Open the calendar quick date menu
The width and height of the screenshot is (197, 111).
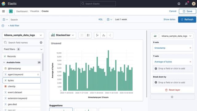110,19
